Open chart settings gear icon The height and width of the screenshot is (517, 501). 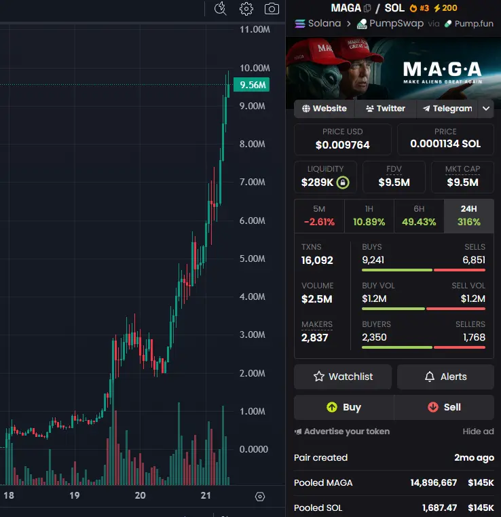[246, 9]
